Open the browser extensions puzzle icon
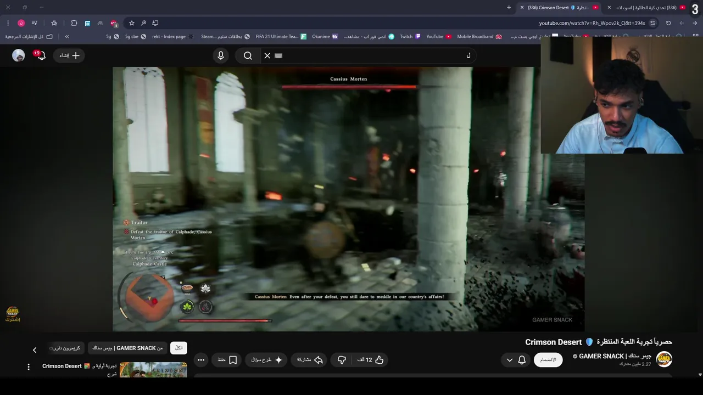Screen dimensions: 703x395 pos(74,23)
